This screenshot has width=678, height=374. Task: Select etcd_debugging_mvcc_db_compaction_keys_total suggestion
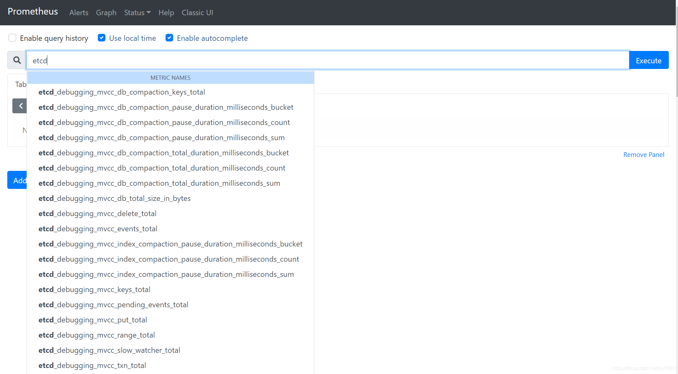tap(171, 92)
